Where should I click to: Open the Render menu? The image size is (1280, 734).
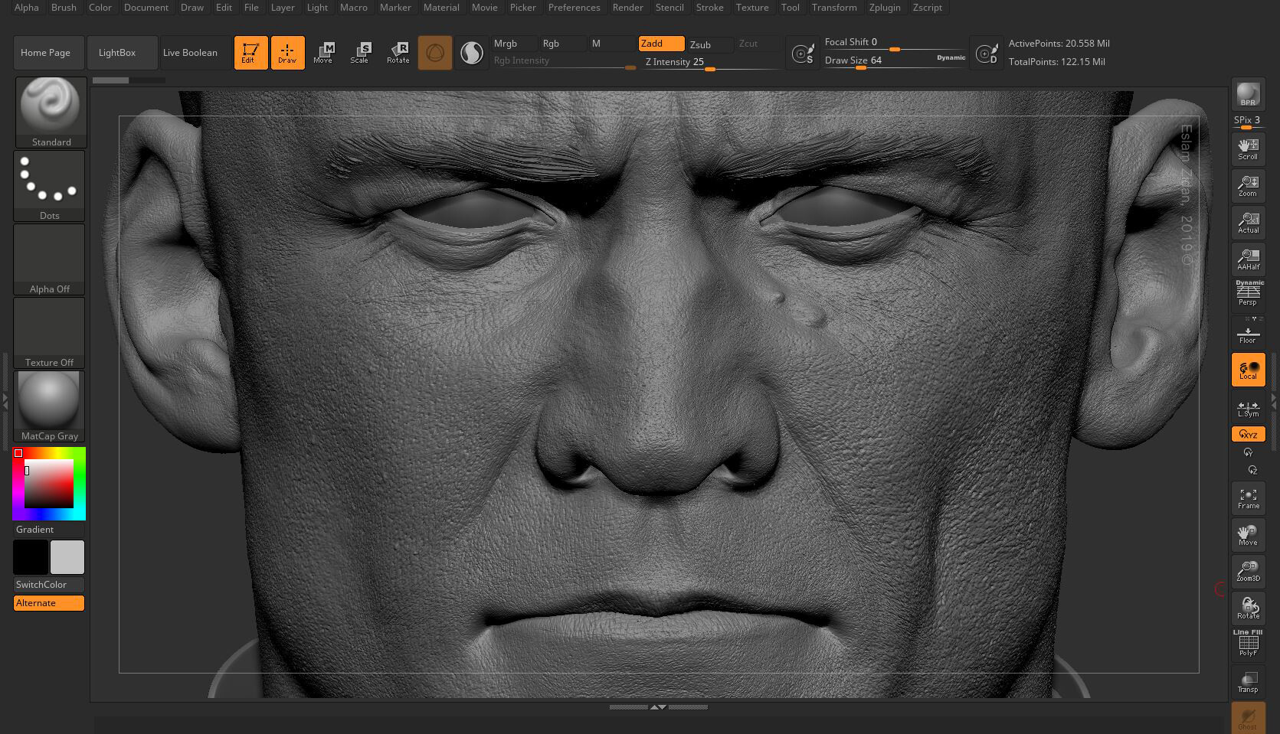[627, 8]
